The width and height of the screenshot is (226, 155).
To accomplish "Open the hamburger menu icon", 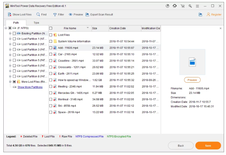I will 197,6.
